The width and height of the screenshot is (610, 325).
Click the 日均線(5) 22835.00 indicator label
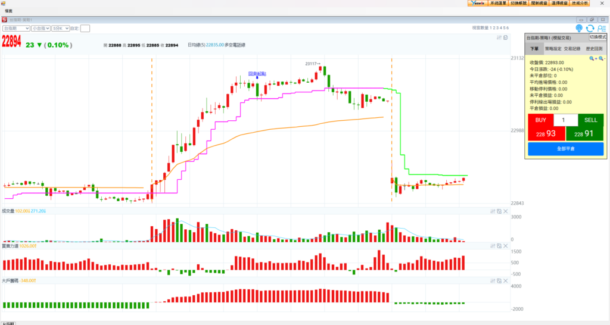point(206,45)
